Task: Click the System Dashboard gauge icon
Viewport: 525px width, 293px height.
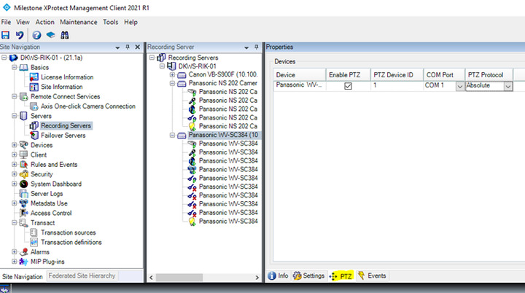Action: tap(23, 184)
